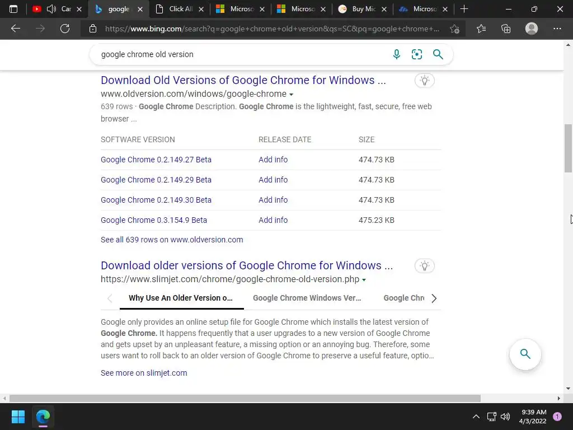Click the address bar URL
The image size is (573, 430).
tap(272, 29)
